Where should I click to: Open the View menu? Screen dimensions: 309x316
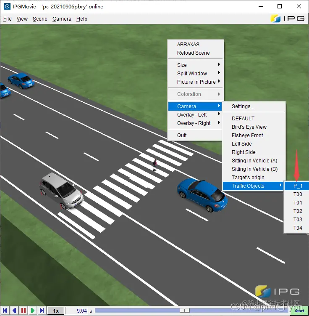pyautogui.click(x=22, y=19)
